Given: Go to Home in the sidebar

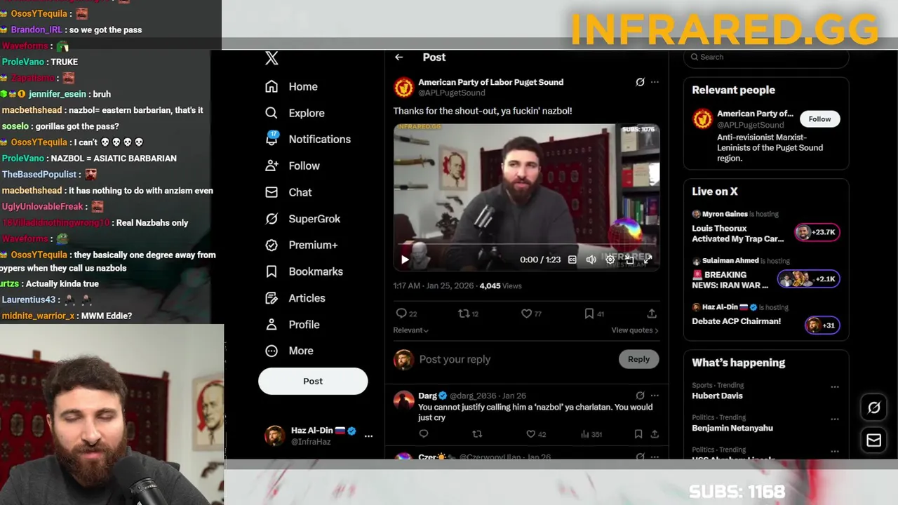Looking at the screenshot, I should (291, 86).
